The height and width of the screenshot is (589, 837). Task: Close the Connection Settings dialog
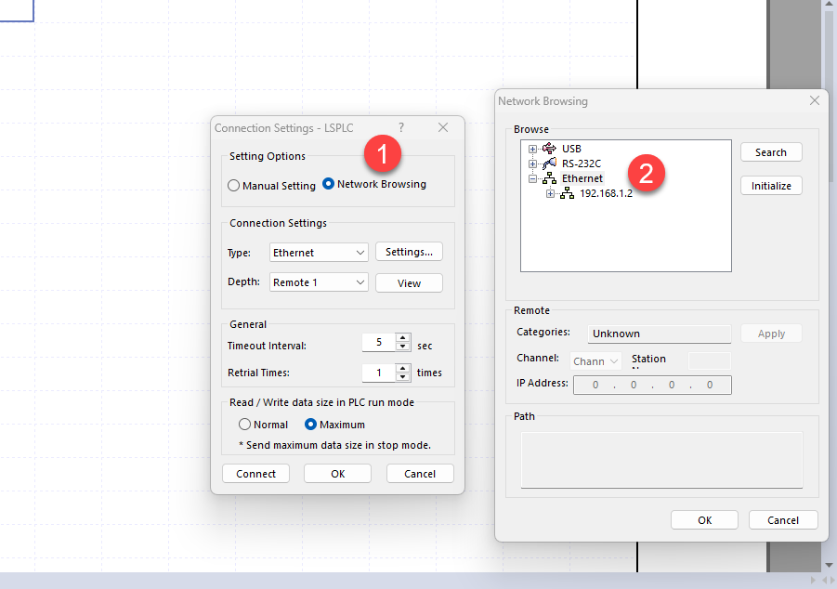[x=443, y=127]
